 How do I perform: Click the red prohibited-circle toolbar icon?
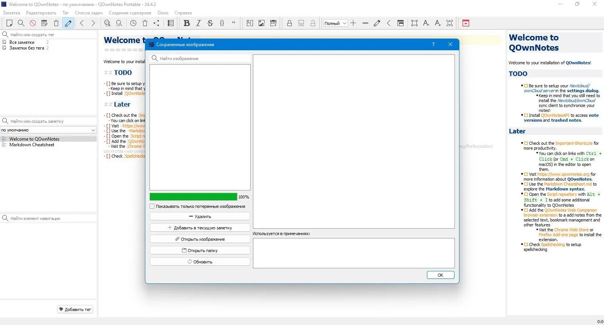click(33, 23)
